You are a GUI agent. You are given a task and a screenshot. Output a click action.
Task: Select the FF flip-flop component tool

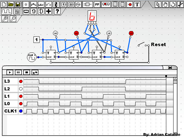coord(97,5)
